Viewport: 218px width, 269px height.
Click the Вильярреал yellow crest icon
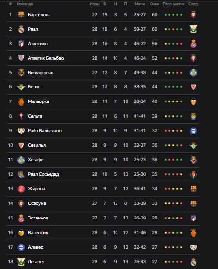click(x=21, y=73)
